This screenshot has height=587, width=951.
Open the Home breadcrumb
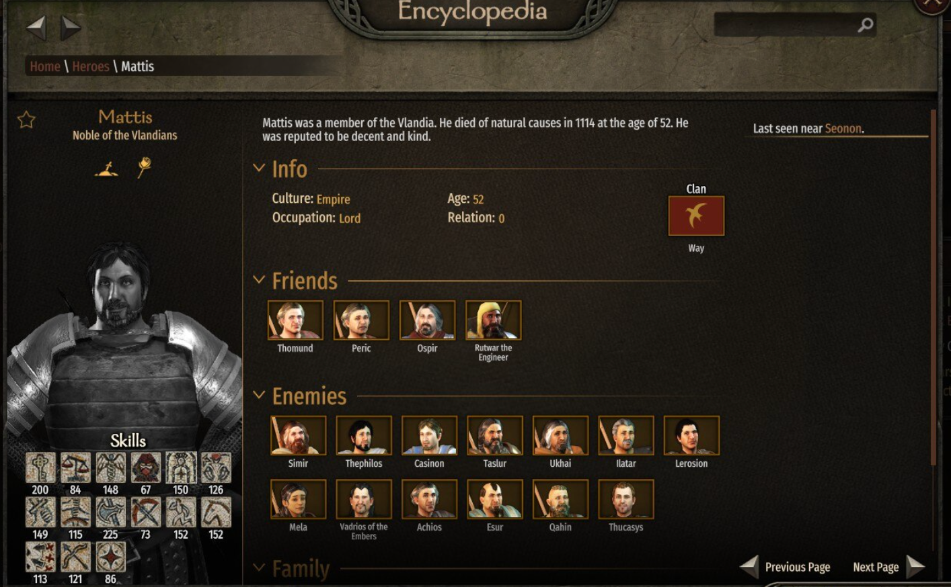click(x=45, y=66)
